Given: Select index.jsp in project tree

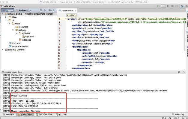Looking at the screenshot, I should [25, 40].
